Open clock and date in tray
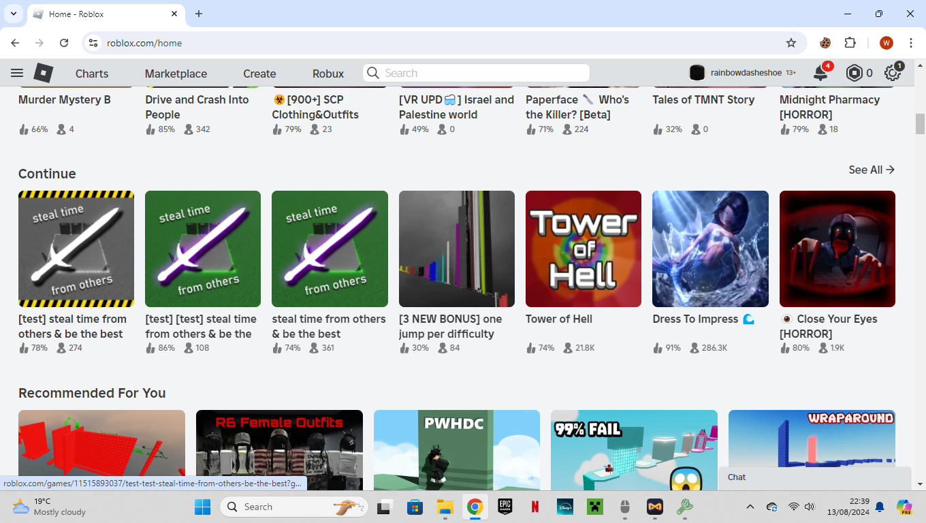 coord(849,507)
